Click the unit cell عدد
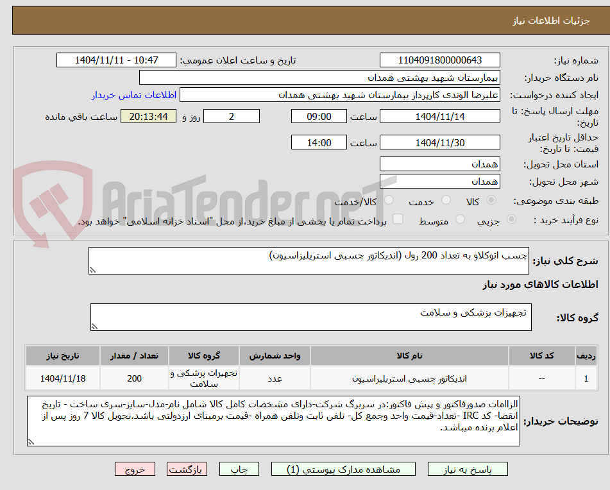The width and height of the screenshot is (610, 490). (x=275, y=378)
